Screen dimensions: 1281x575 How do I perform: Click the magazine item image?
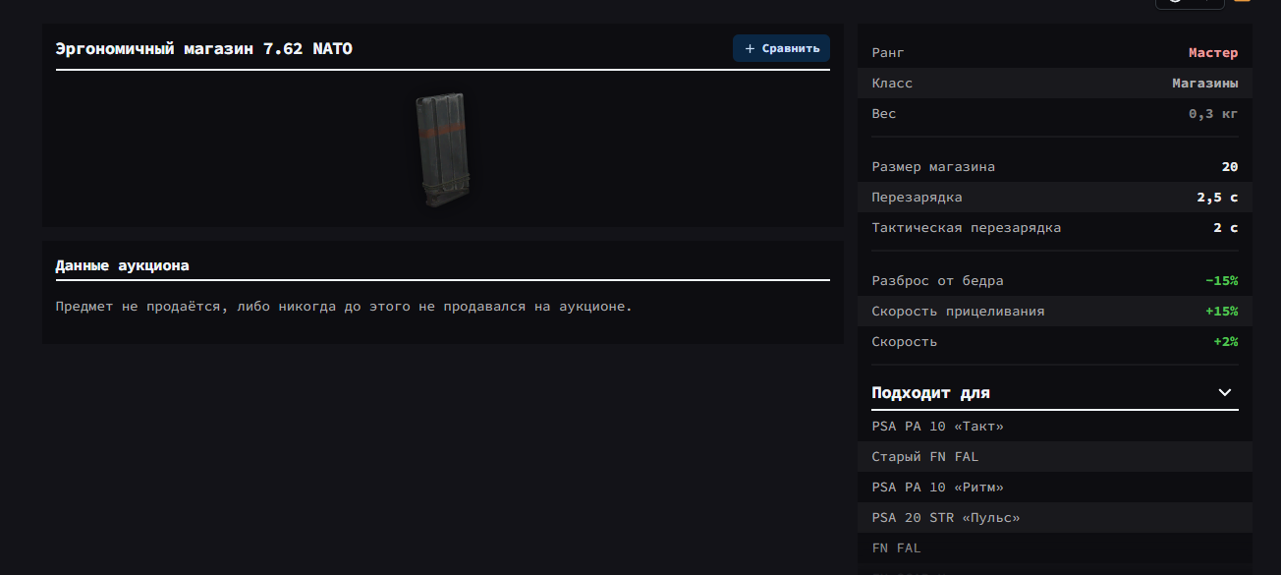point(442,149)
